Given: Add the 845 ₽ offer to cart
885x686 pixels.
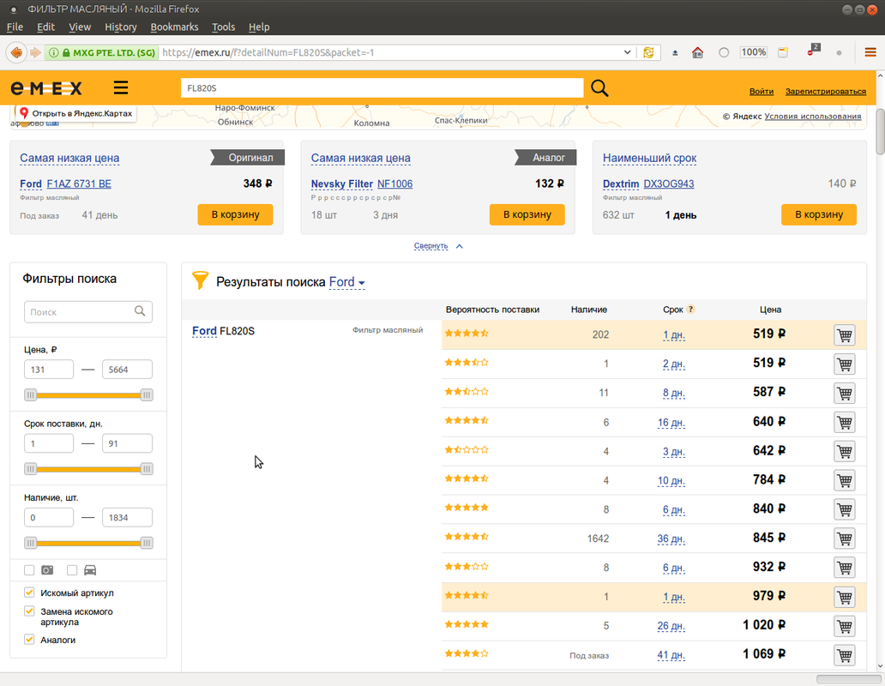Looking at the screenshot, I should click(x=845, y=539).
